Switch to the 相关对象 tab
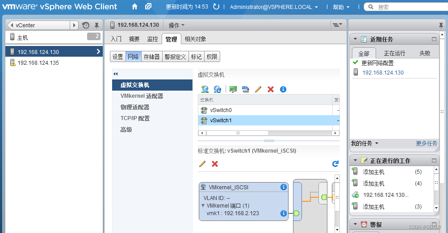448x233 pixels. click(x=196, y=39)
